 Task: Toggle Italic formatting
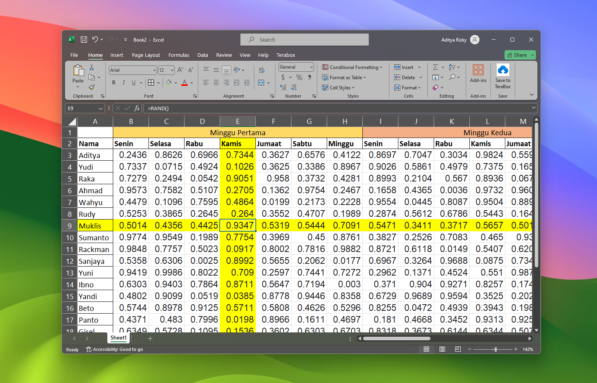[124, 83]
